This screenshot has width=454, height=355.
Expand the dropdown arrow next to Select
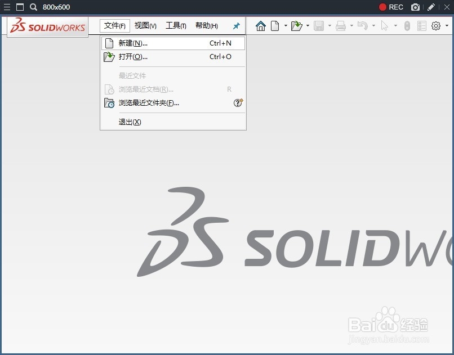395,26
